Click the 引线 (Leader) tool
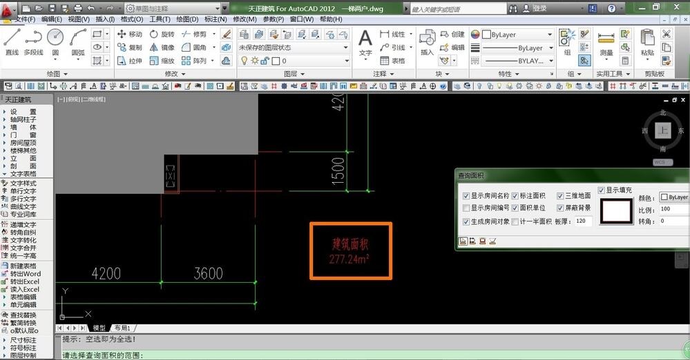 pyautogui.click(x=392, y=47)
